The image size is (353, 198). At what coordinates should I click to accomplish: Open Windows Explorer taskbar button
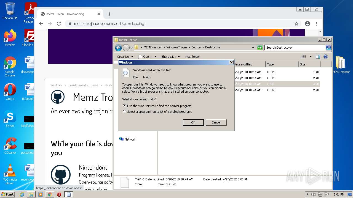[x=31, y=194]
